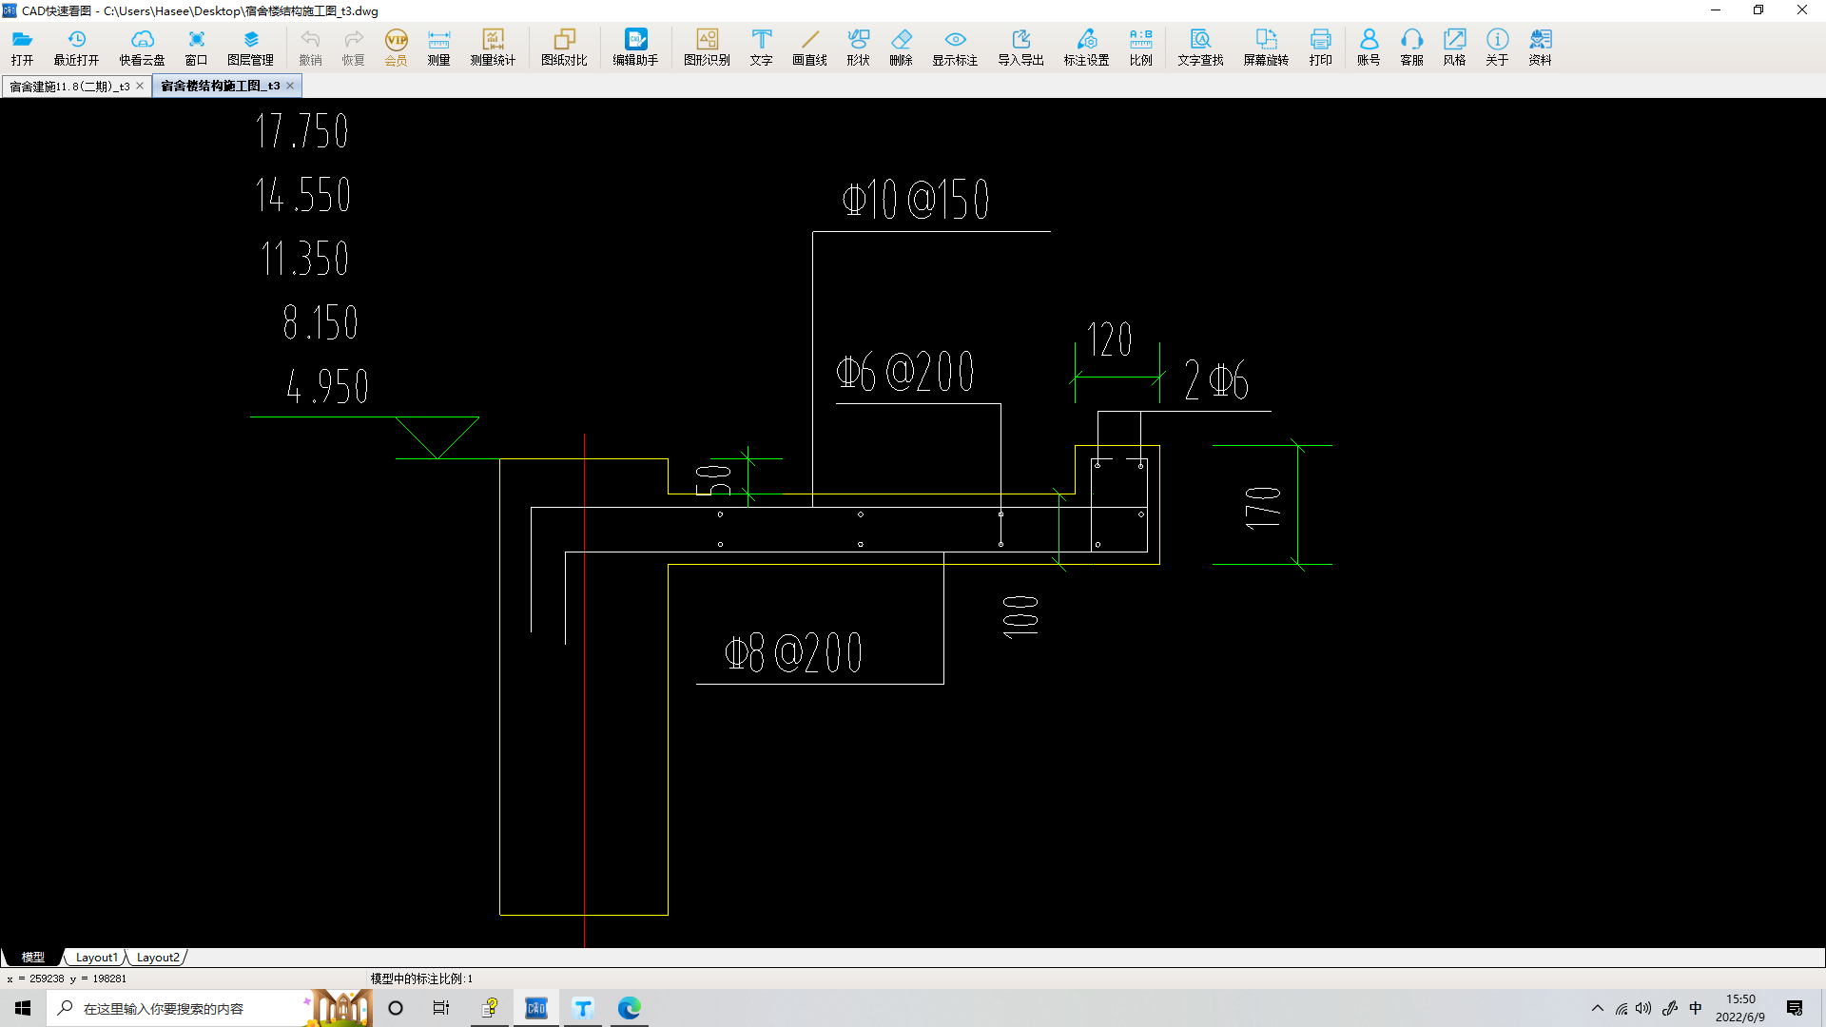
Task: Open the 账号 account panel
Action: point(1369,47)
